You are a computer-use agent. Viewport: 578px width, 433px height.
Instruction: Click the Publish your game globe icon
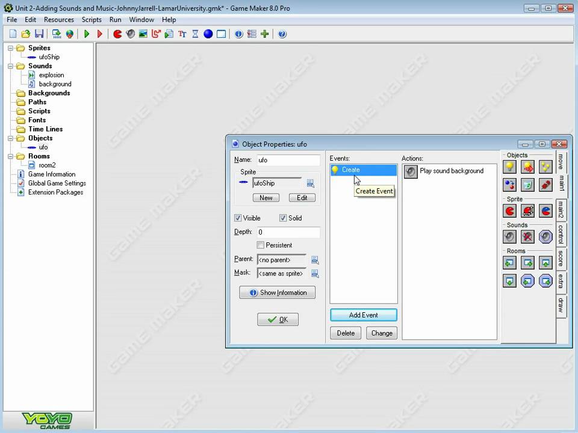pyautogui.click(x=69, y=34)
